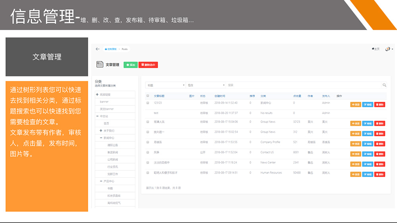Collapse the 新闻中心 tree node
The width and height of the screenshot is (397, 223).
pos(102,138)
